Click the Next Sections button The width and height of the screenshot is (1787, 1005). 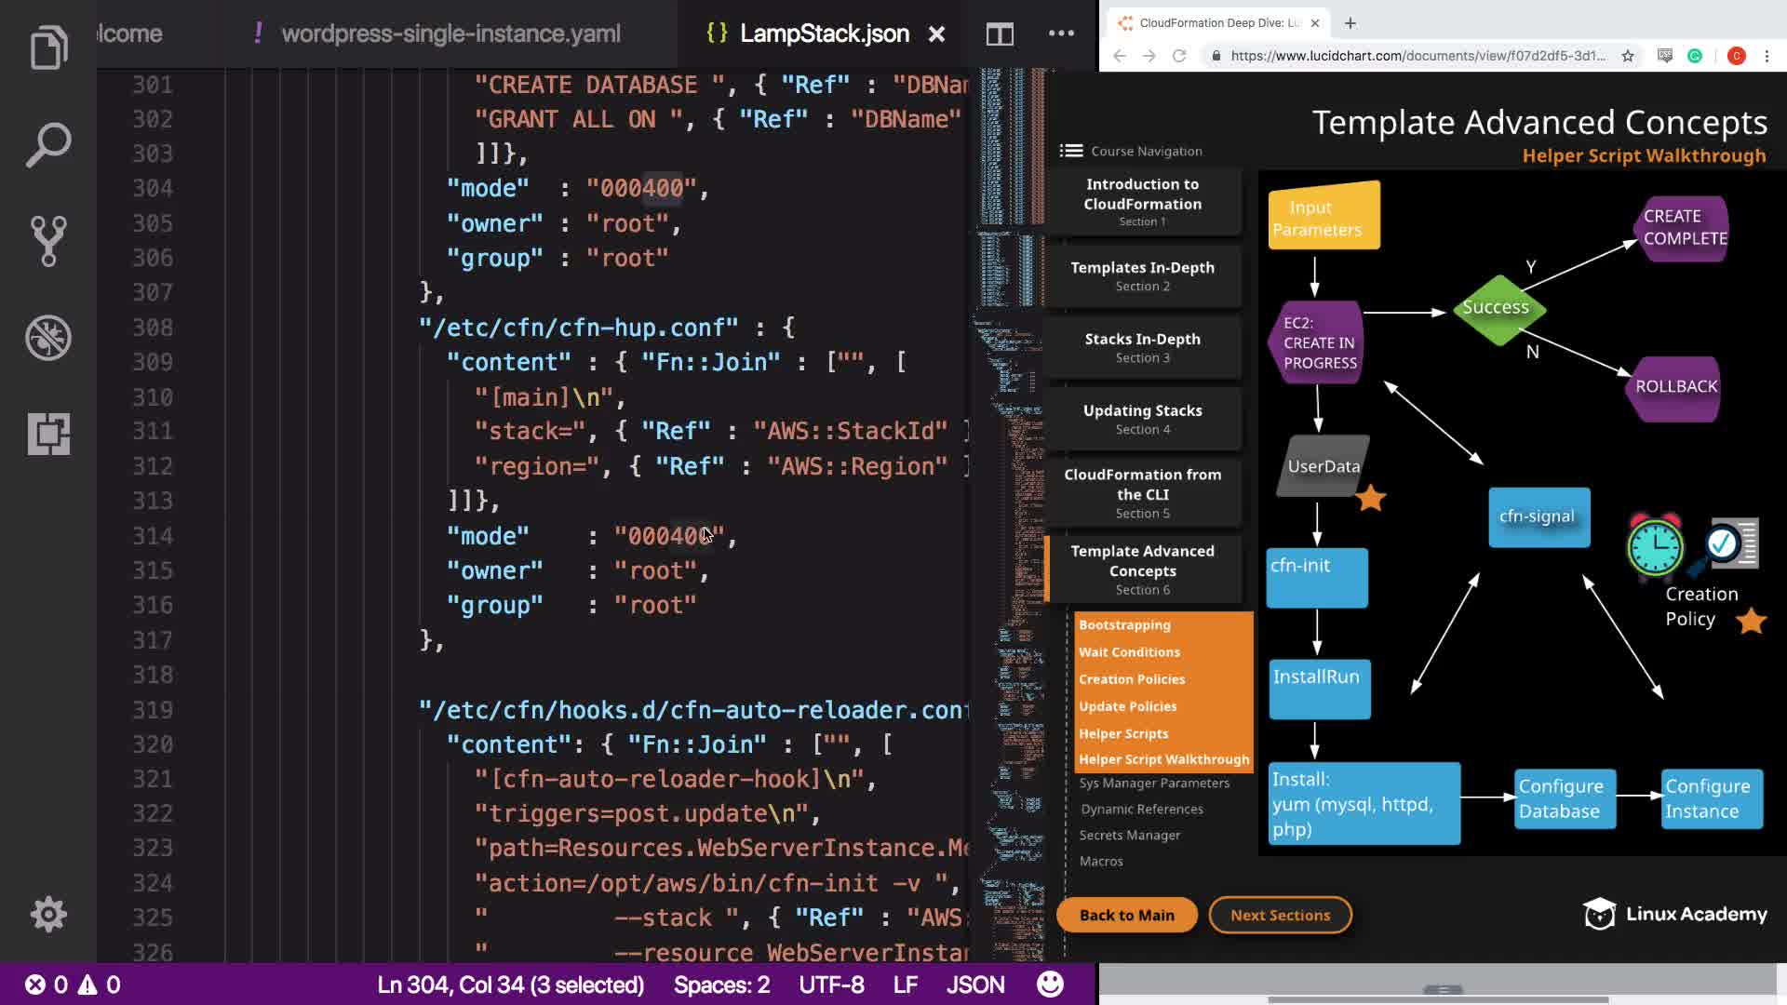point(1280,915)
